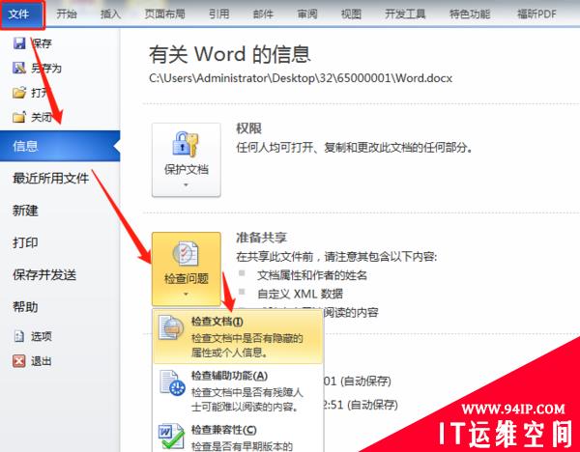Click the 保存 (Save) label
Screen dimensions: 580x452
[x=42, y=43]
